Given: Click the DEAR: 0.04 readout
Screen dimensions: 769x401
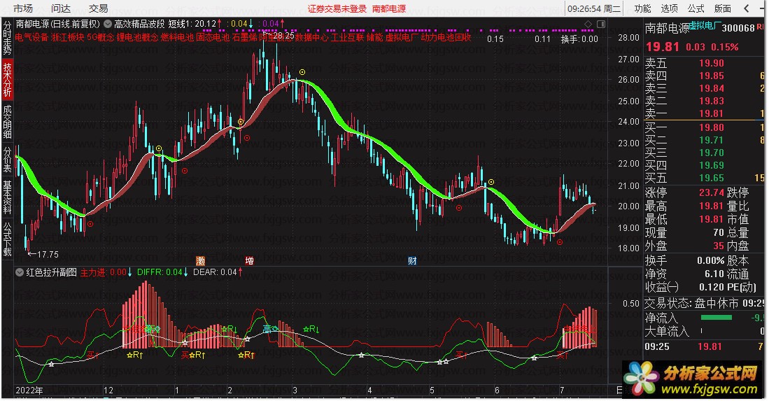Looking at the screenshot, I should coord(215,272).
